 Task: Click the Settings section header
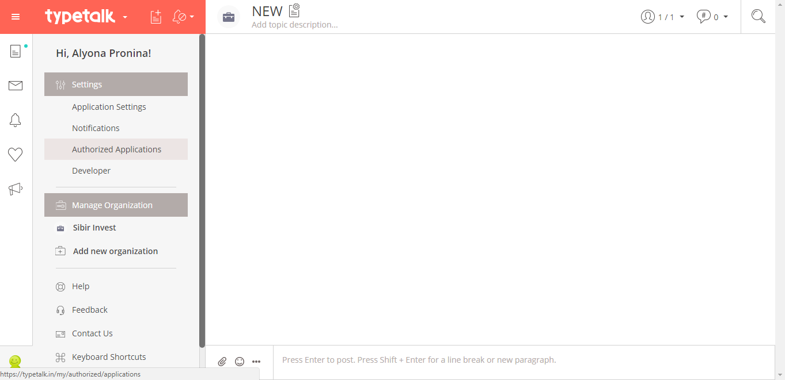(x=116, y=85)
